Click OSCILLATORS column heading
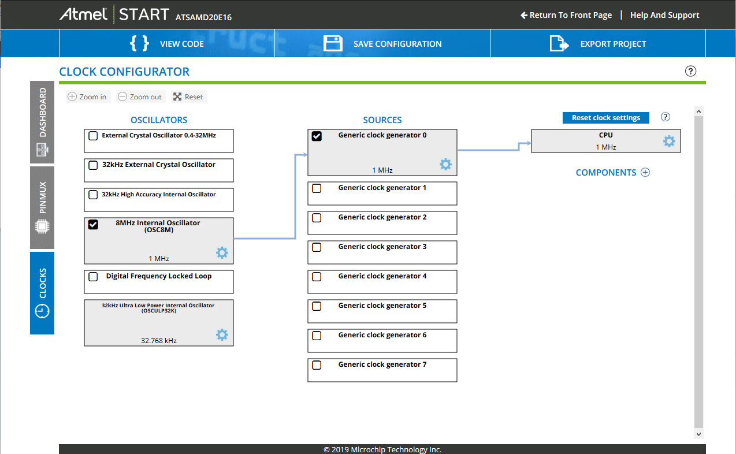Viewport: 736px width, 454px height. tap(159, 120)
